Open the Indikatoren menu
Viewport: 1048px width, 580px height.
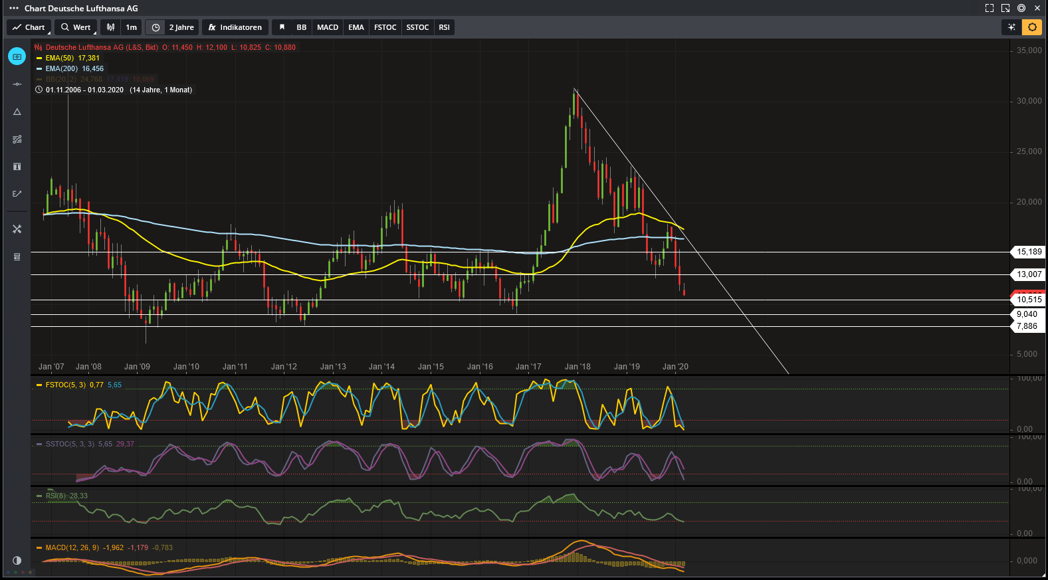235,27
